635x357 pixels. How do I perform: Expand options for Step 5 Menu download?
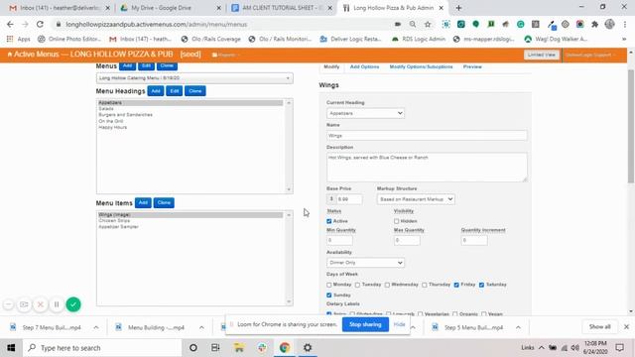tap(518, 327)
